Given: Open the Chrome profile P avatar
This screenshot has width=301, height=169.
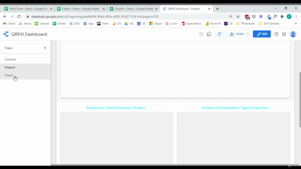Looking at the screenshot, I should [289, 17].
